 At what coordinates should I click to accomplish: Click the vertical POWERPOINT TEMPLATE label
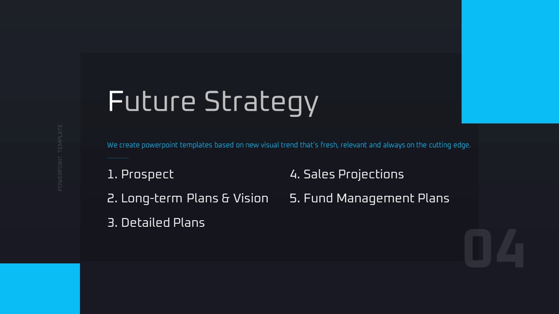tap(60, 157)
